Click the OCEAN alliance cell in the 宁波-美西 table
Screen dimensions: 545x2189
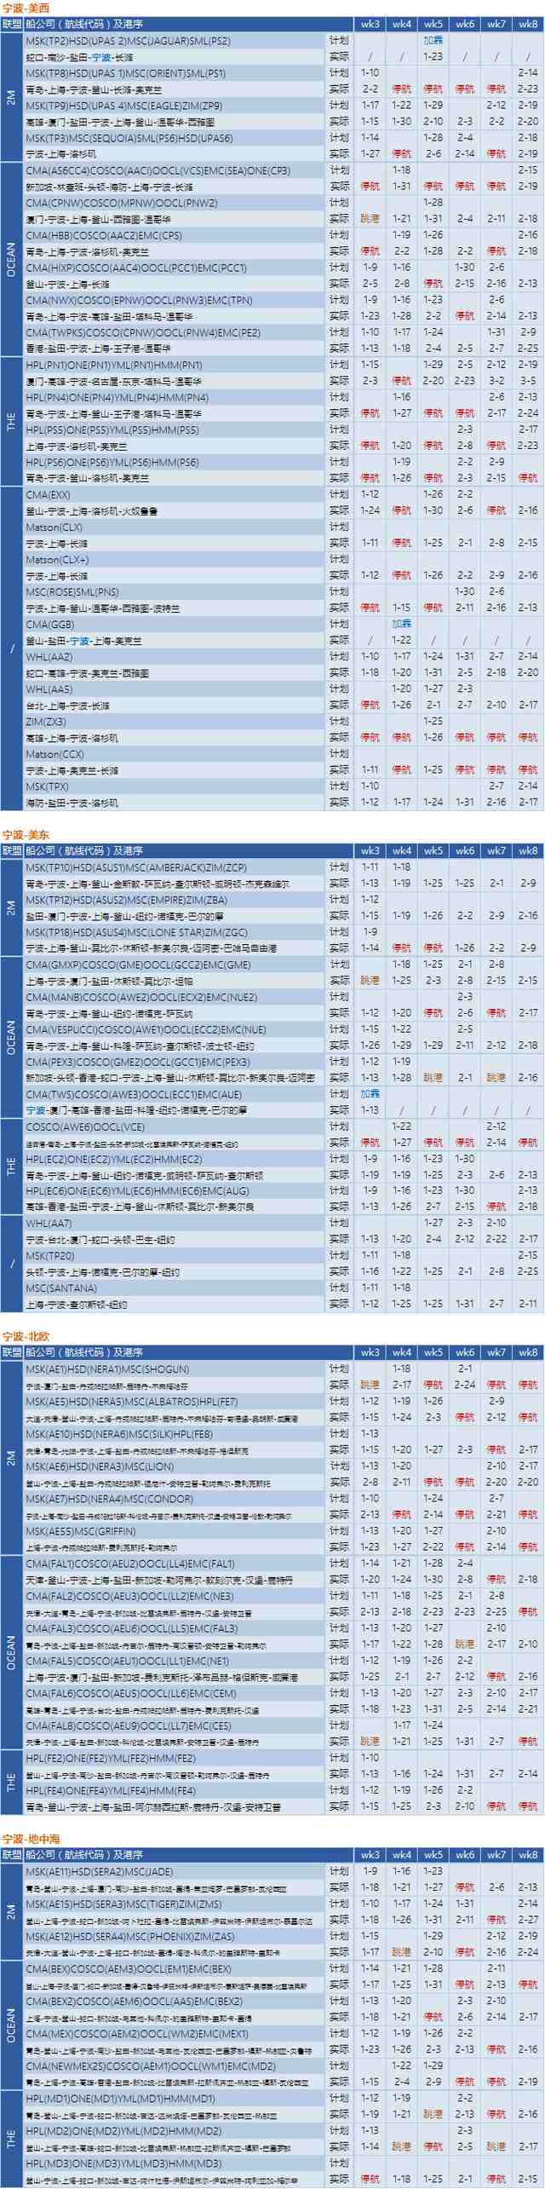pyautogui.click(x=12, y=259)
